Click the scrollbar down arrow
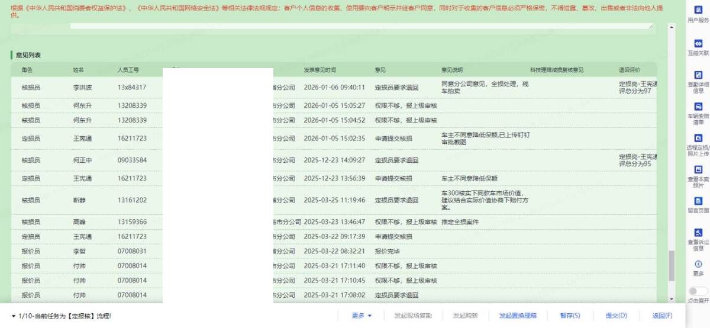This screenshot has height=328, width=710. click(x=671, y=299)
